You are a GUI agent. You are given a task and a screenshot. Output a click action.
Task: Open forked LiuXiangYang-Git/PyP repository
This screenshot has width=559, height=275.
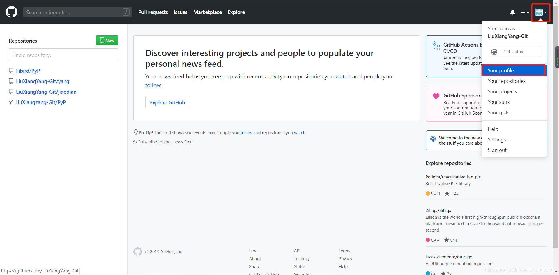(x=41, y=102)
